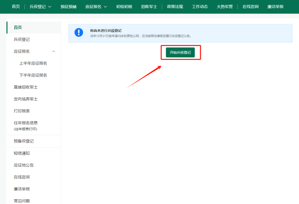Click 打印报表 in the left sidebar
Image resolution: width=299 pixels, height=204 pixels.
click(22, 111)
